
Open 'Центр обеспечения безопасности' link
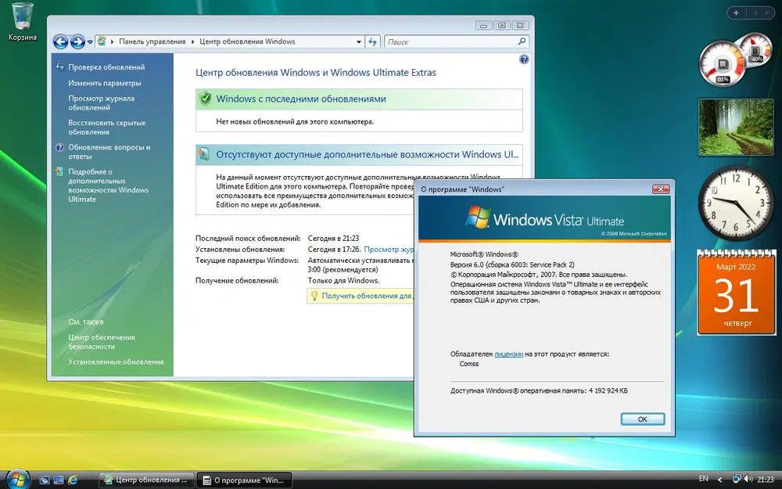coord(102,342)
